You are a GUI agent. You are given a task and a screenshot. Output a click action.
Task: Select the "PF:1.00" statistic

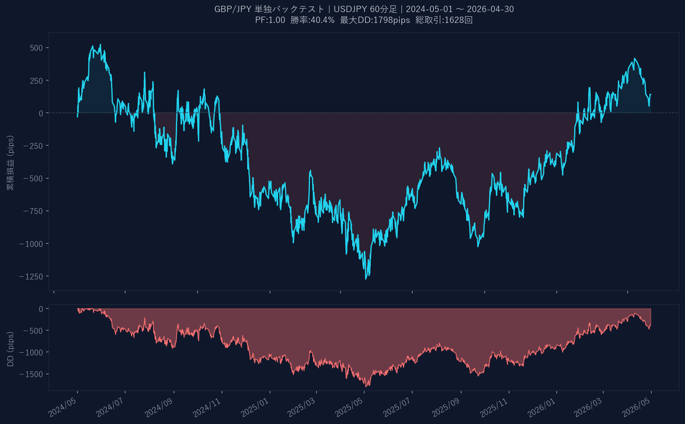270,20
